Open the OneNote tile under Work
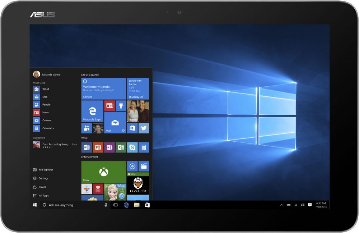Viewport: 359px width, 233px height. 109,147
